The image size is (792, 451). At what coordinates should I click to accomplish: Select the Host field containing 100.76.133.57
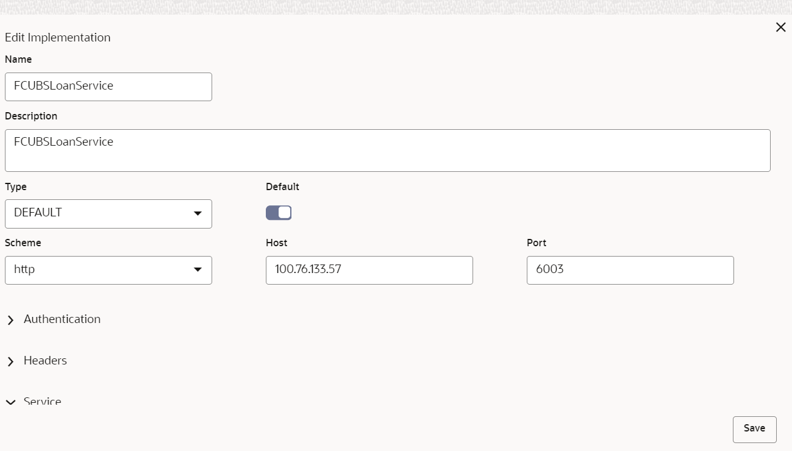pos(369,269)
